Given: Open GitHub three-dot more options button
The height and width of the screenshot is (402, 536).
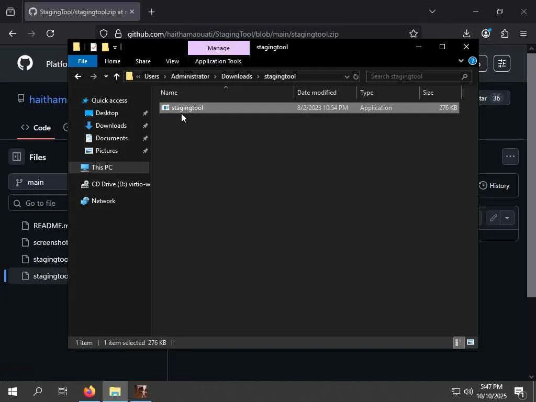Looking at the screenshot, I should click(510, 157).
